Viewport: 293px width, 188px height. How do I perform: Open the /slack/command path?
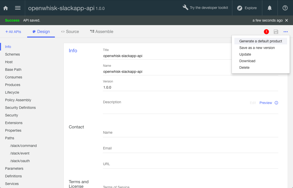click(x=23, y=146)
